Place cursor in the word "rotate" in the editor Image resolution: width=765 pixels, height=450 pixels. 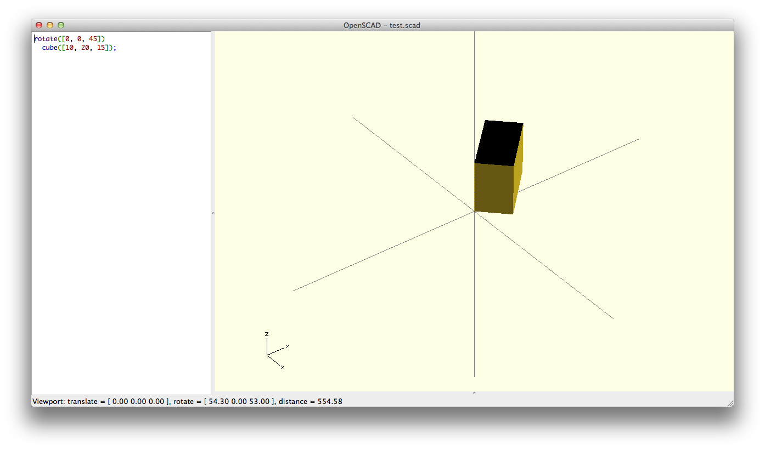click(45, 38)
